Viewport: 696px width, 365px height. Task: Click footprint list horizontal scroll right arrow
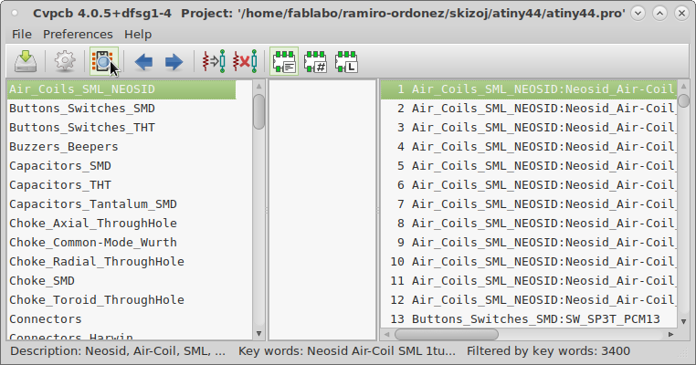(x=671, y=334)
